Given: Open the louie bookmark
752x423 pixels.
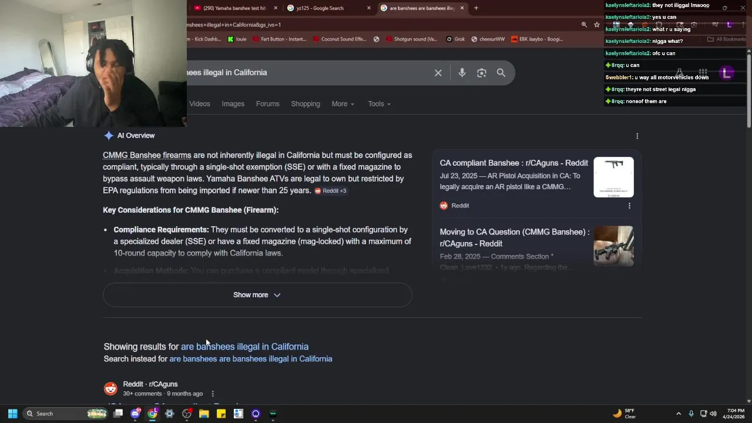Looking at the screenshot, I should click(237, 39).
